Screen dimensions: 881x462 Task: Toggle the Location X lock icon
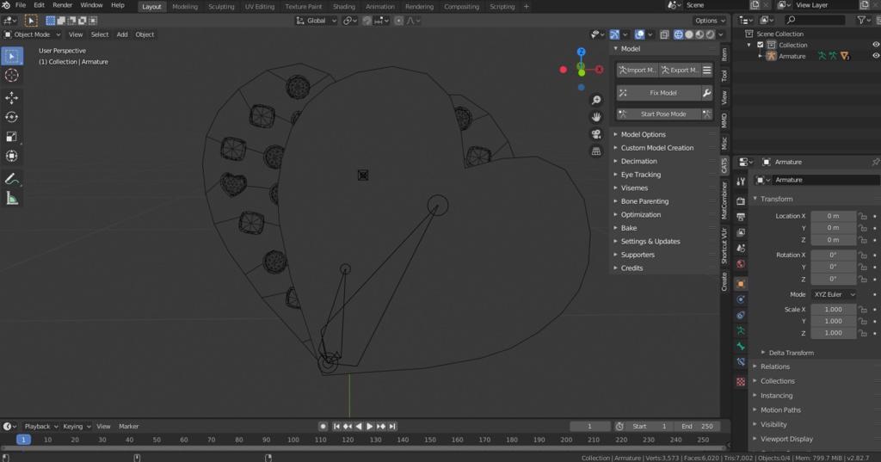click(863, 216)
